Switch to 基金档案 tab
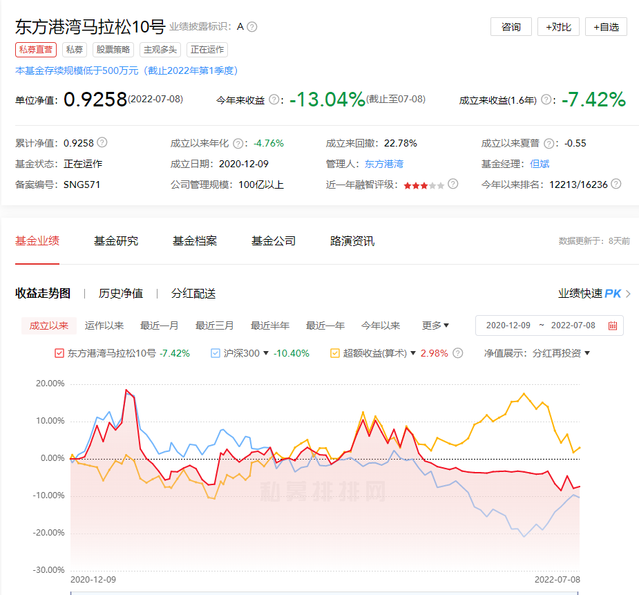The height and width of the screenshot is (595, 639). 194,241
